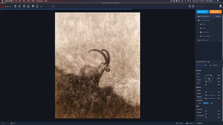Click the Precision Contrast opacity slider handle
Viewport: 223px width, 125px height.
(x=206, y=65)
